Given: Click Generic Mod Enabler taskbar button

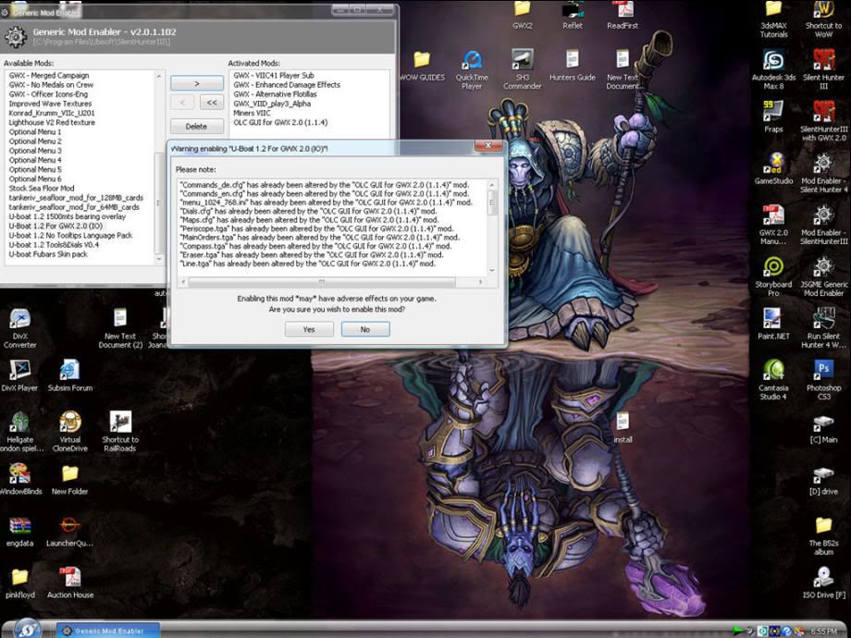Looking at the screenshot, I should [108, 631].
